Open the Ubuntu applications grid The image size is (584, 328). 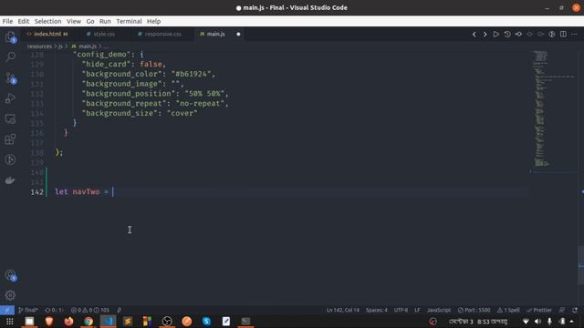pyautogui.click(x=10, y=322)
